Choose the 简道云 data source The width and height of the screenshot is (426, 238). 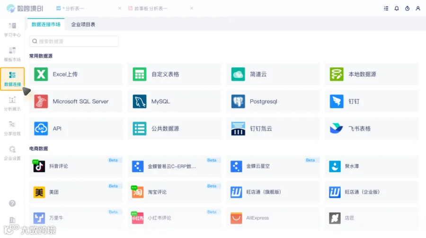tap(273, 74)
